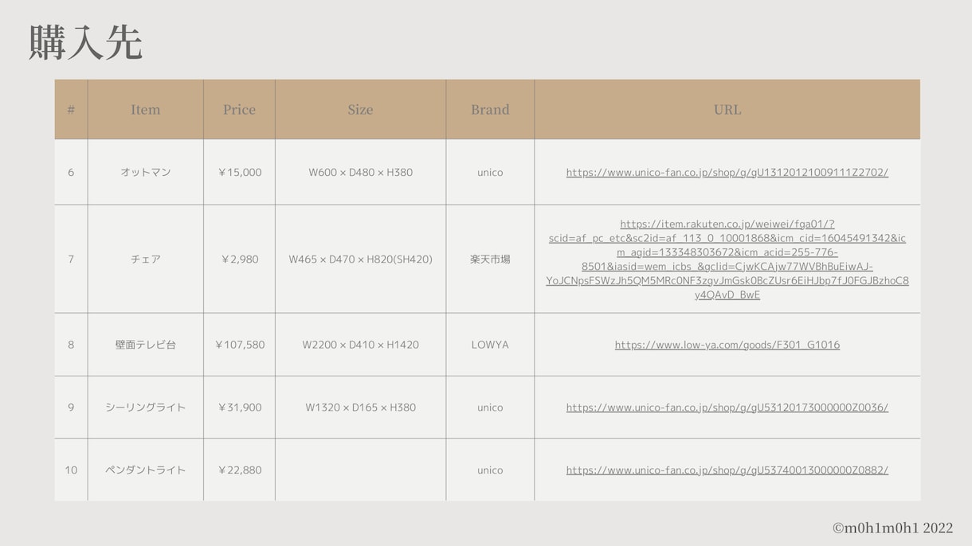
Task: Open the LOWYA TV stand URL
Action: (x=727, y=345)
